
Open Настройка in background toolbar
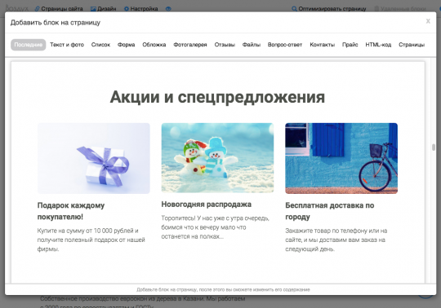pyautogui.click(x=144, y=9)
